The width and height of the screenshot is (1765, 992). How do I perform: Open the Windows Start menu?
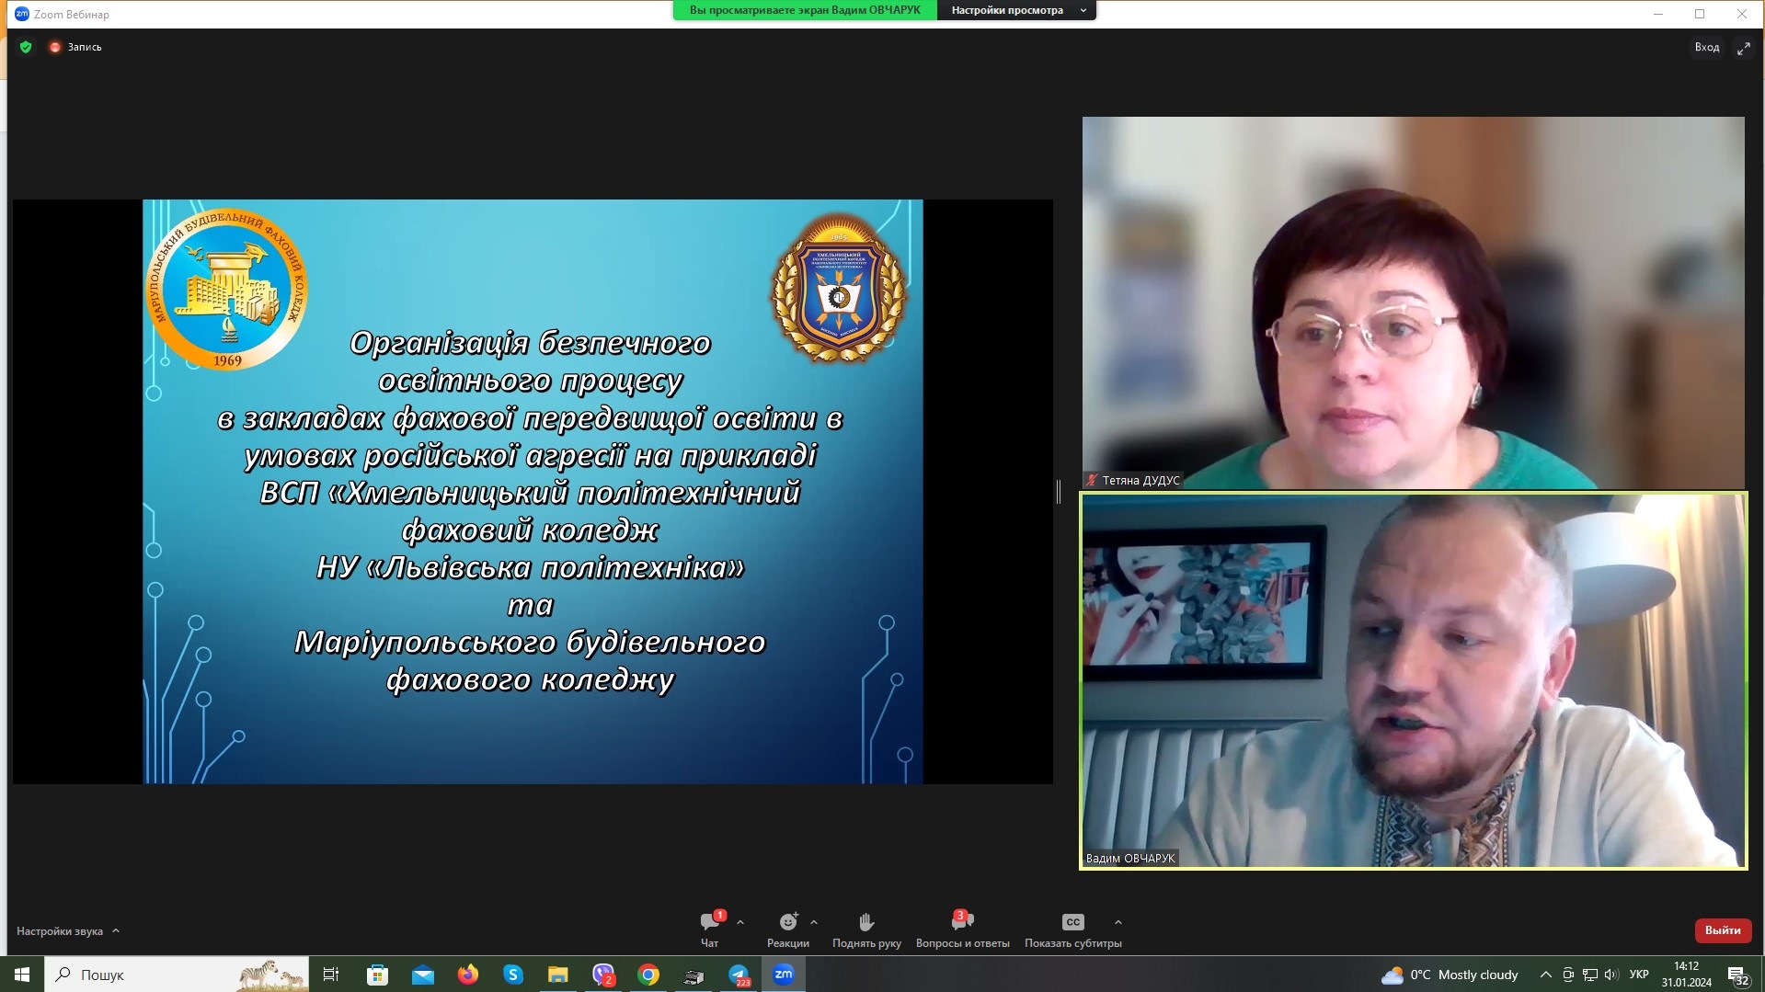pyautogui.click(x=22, y=975)
